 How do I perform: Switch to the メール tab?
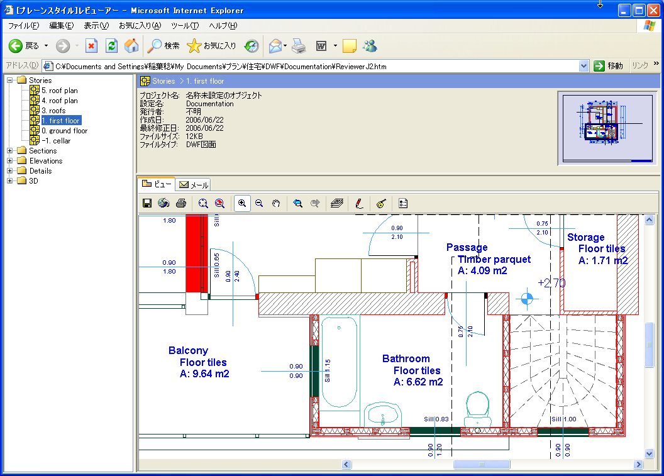[x=194, y=185]
